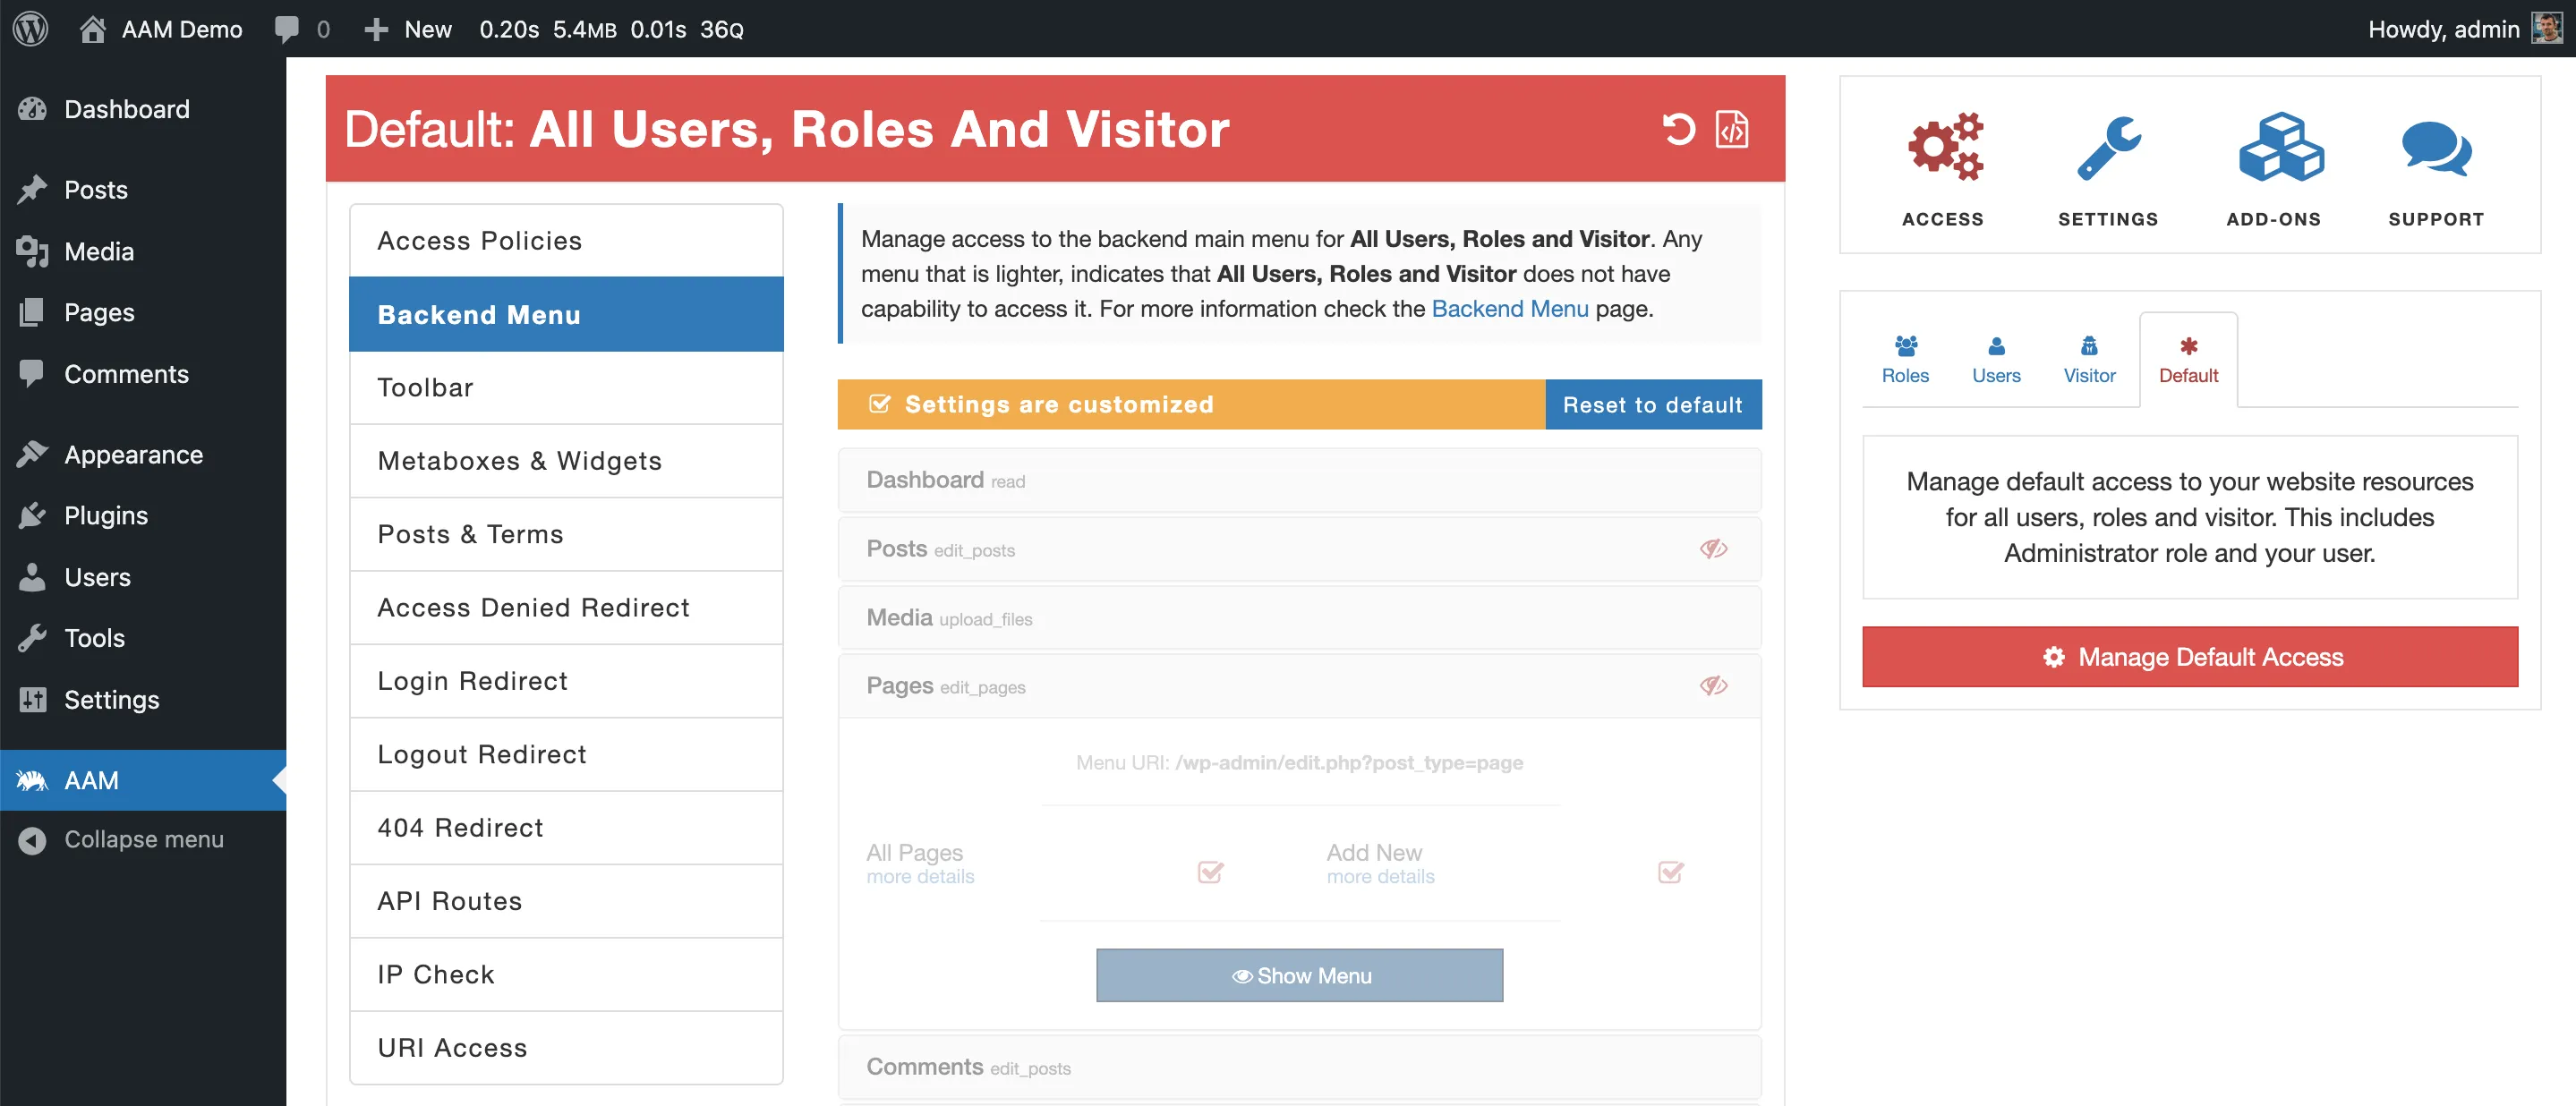Click the New plus icon in admin bar
Image resolution: width=2576 pixels, height=1106 pixels.
(376, 29)
